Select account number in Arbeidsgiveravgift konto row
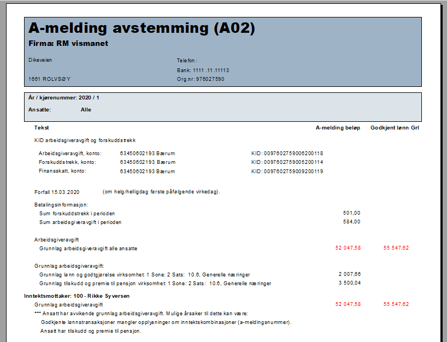The height and width of the screenshot is (342, 447). tap(148, 154)
